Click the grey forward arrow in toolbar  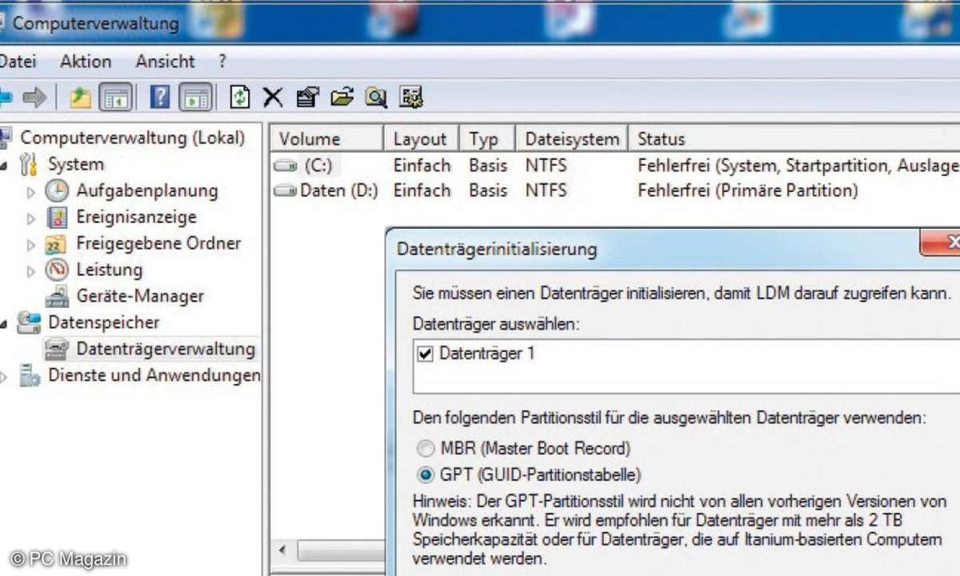pyautogui.click(x=34, y=98)
